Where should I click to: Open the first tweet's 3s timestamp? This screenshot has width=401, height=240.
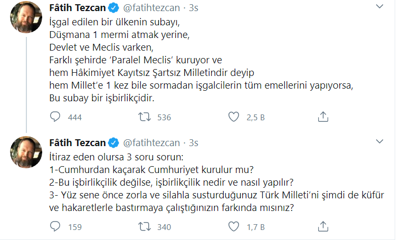pyautogui.click(x=193, y=8)
